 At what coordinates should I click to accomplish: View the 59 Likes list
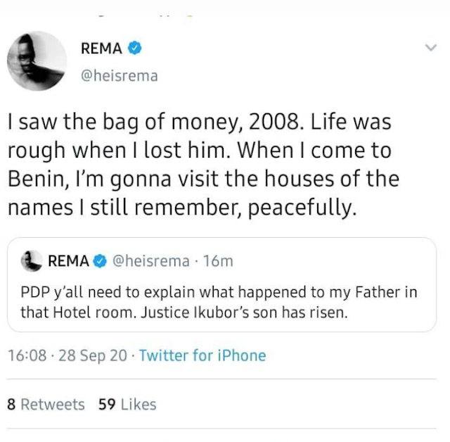(x=127, y=404)
